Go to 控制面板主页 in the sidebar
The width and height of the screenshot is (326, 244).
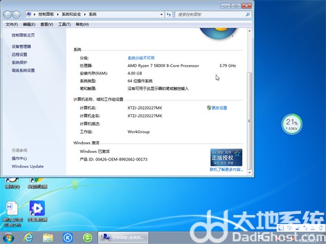tap(23, 35)
